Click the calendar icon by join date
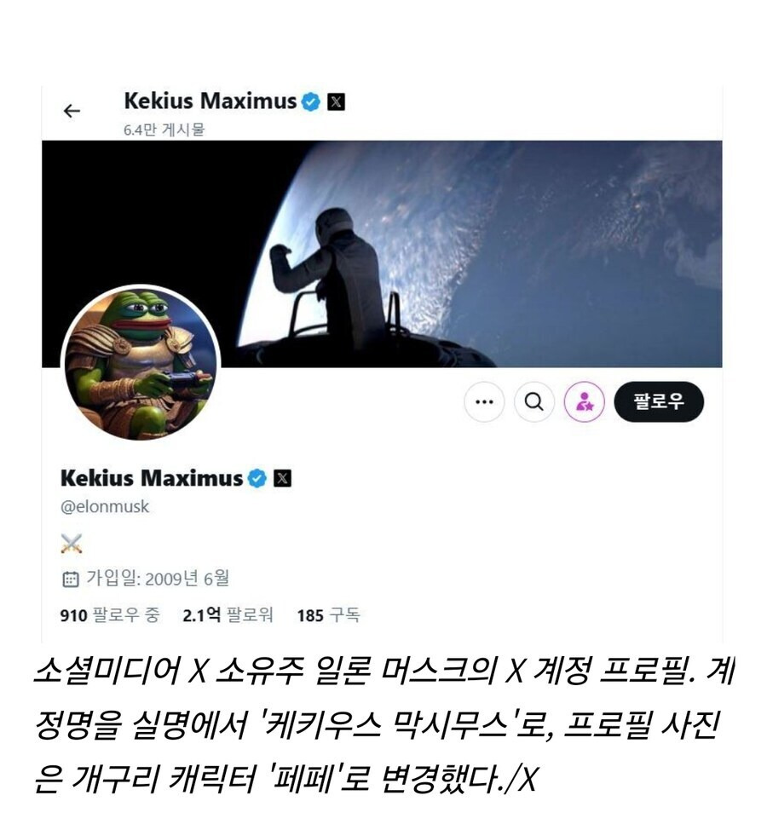Image resolution: width=767 pixels, height=830 pixels. coord(71,579)
